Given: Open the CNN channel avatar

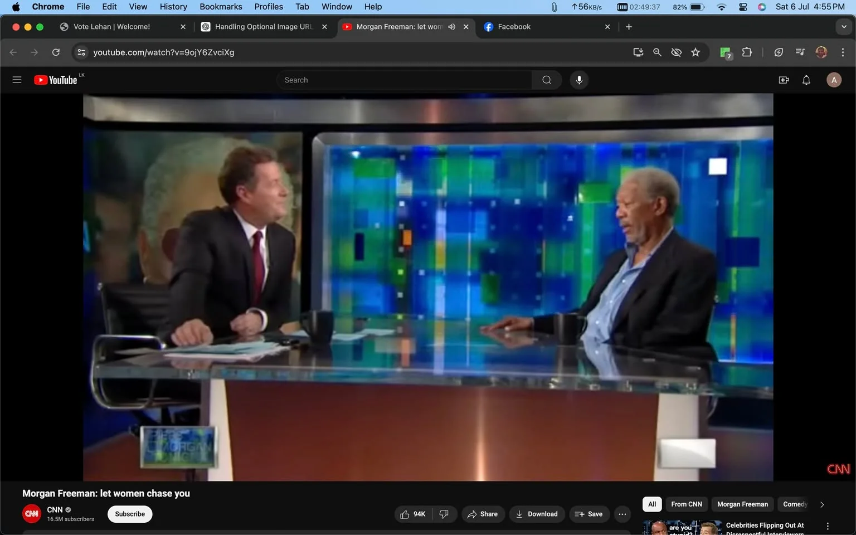Looking at the screenshot, I should 32,514.
